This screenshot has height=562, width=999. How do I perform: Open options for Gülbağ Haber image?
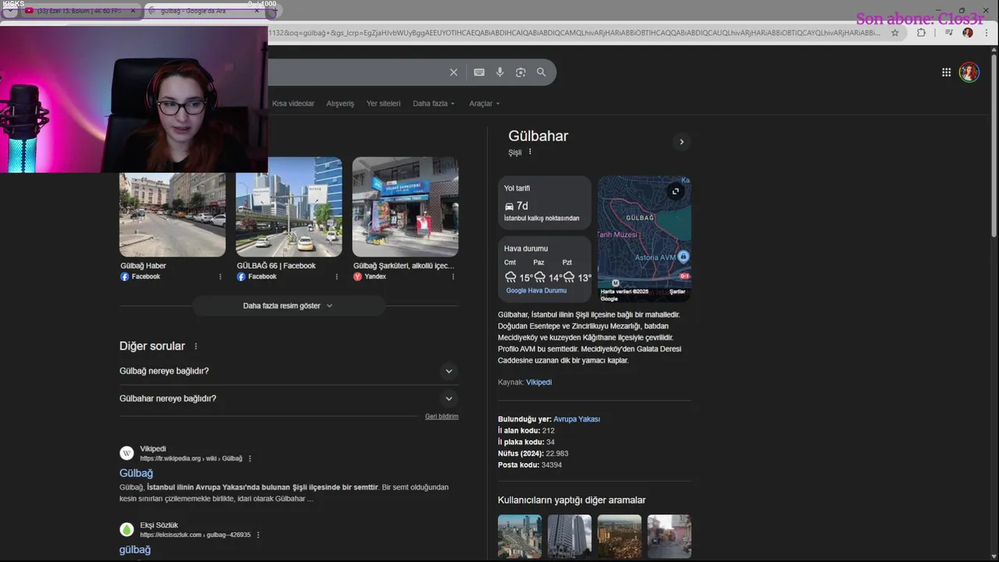pyautogui.click(x=220, y=276)
